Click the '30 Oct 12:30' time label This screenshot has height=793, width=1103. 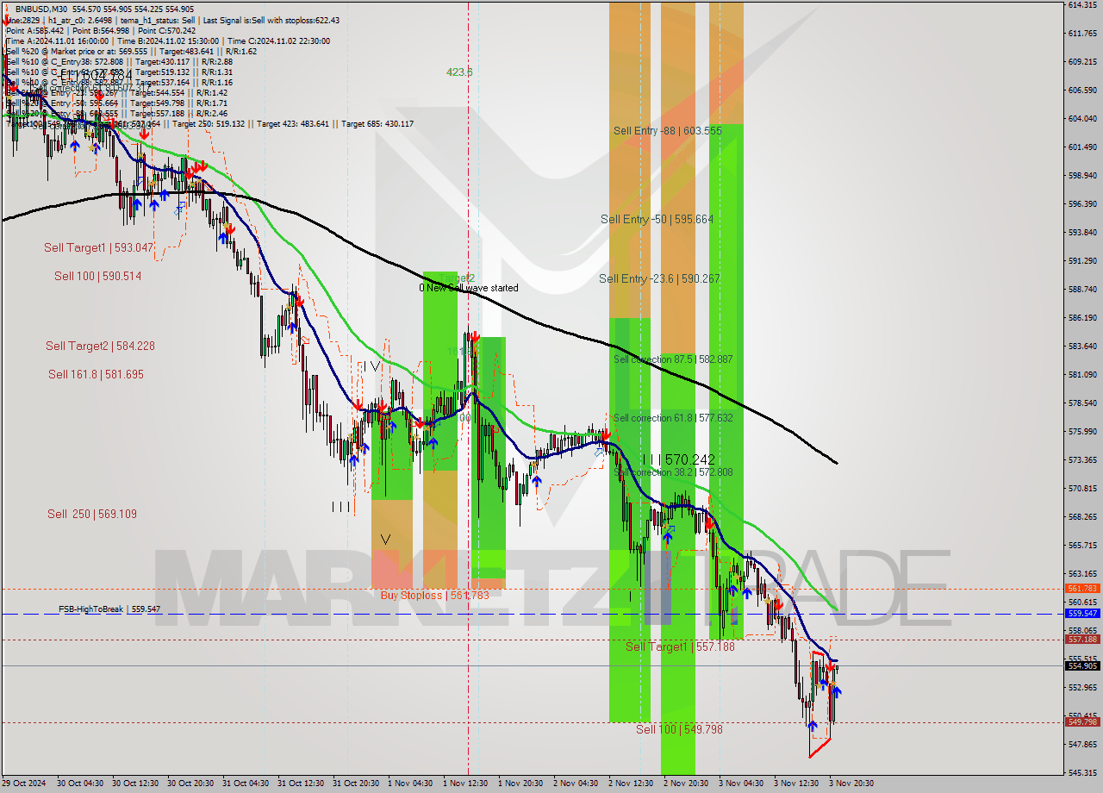point(135,784)
